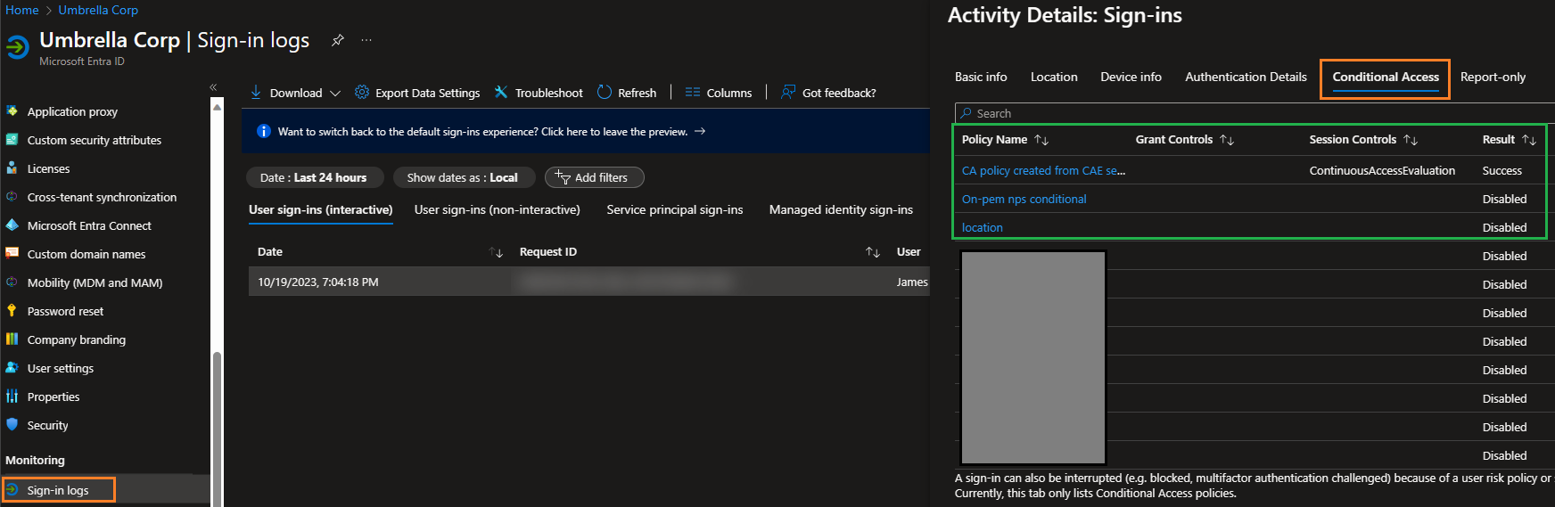Screen dimensions: 1555x507
Task: Click the Custom security attributes icon
Action: [x=12, y=140]
